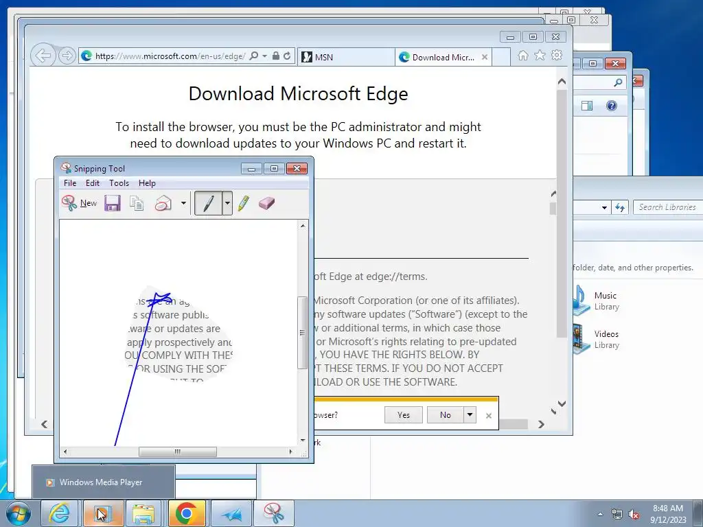Image resolution: width=703 pixels, height=527 pixels.
Task: Click Yes on the notification bar
Action: click(x=404, y=415)
